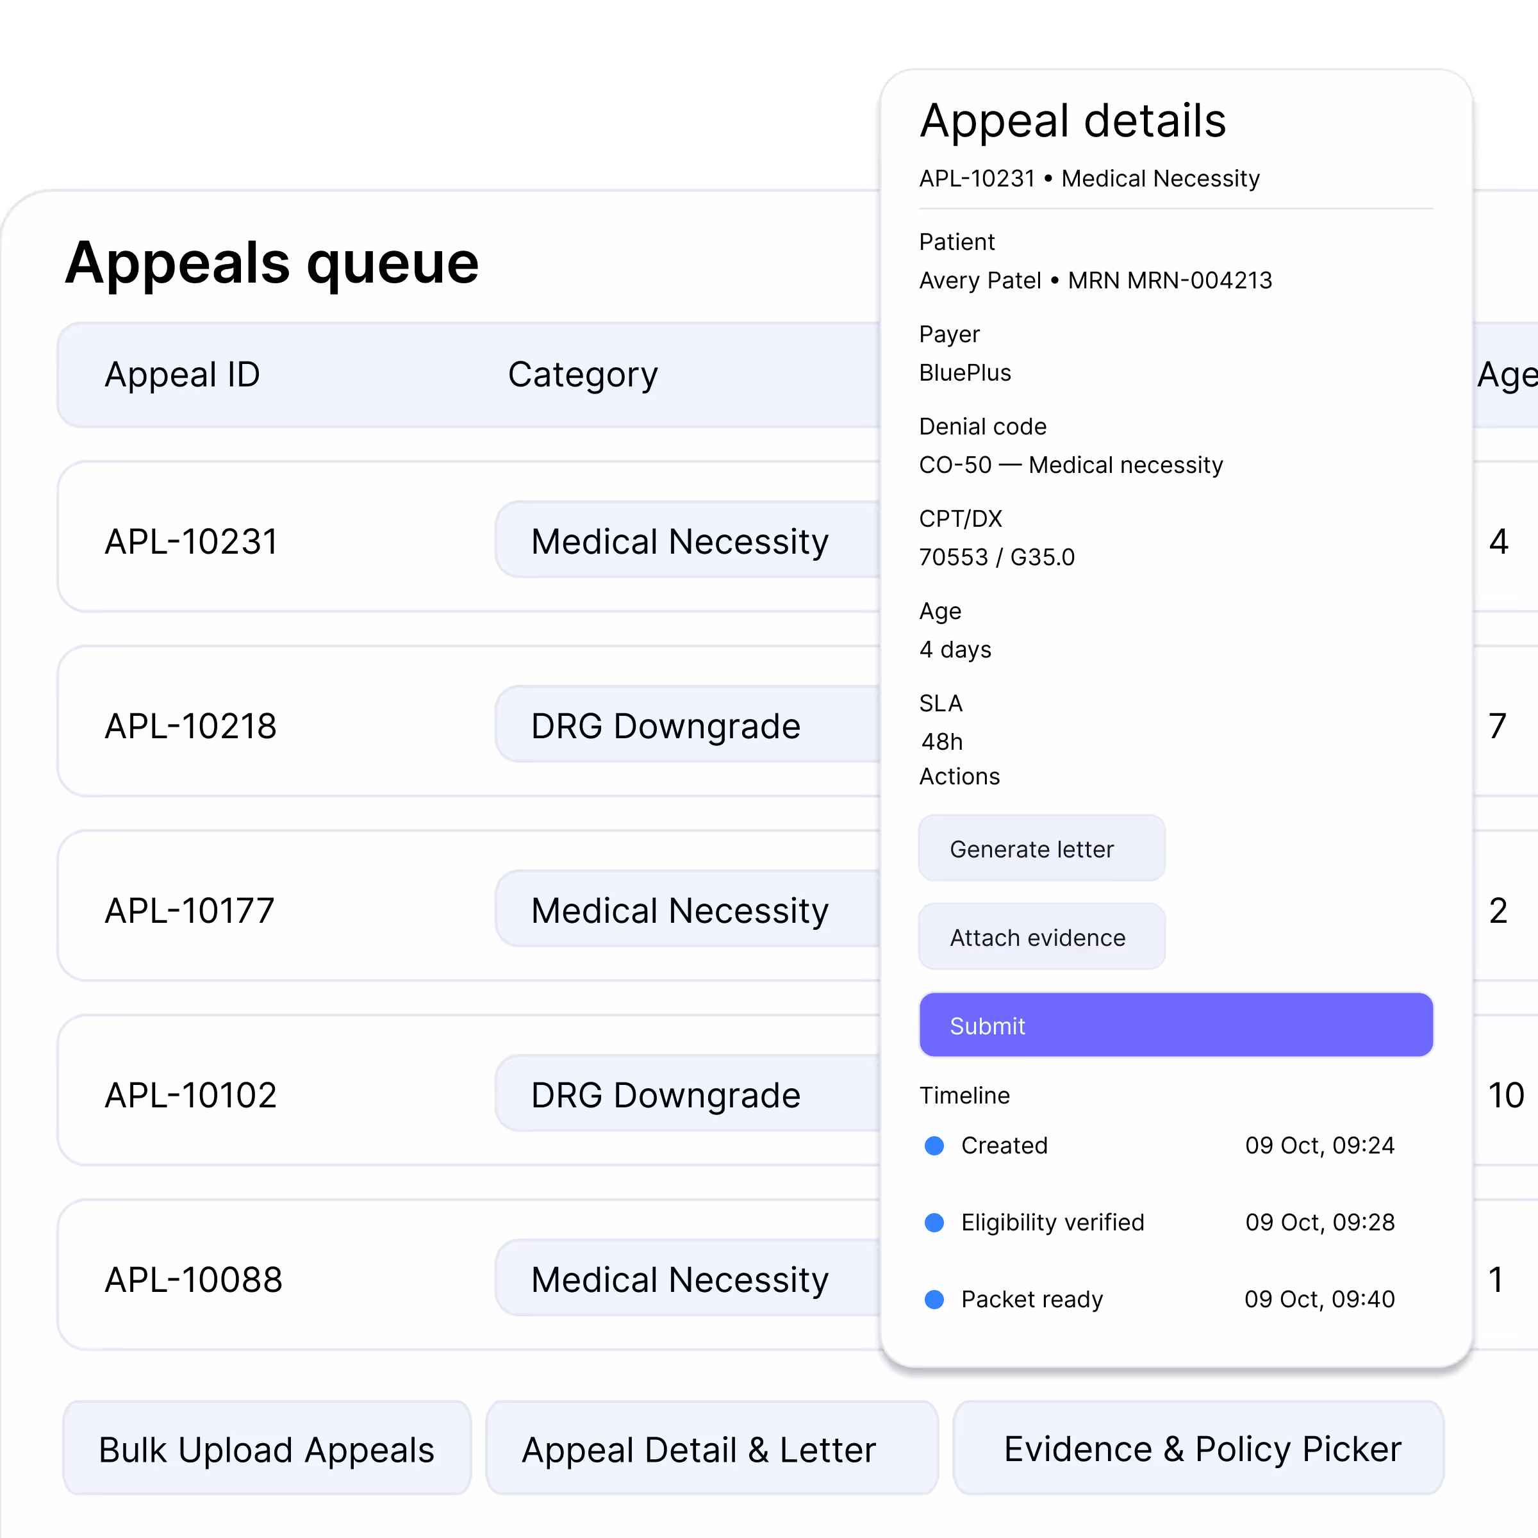Click Generate letter action button
The image size is (1538, 1538).
1041,848
